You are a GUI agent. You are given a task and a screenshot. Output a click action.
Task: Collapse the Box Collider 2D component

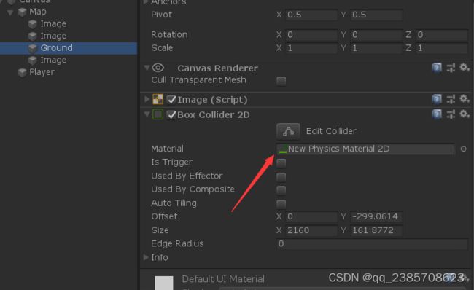pos(147,114)
